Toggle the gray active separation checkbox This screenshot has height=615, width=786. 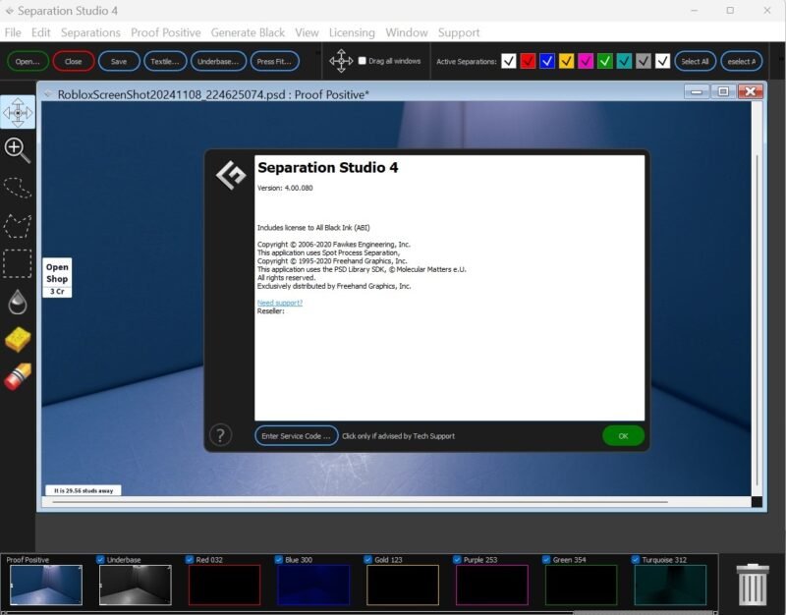tap(644, 61)
